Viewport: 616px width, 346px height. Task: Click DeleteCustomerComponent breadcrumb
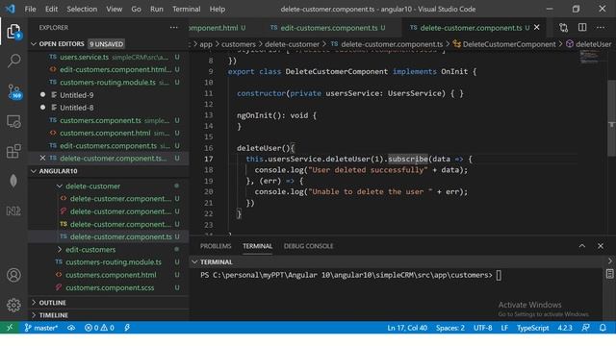(x=509, y=44)
